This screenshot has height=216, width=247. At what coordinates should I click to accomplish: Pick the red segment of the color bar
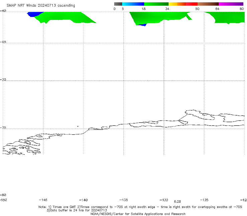click(192, 4)
